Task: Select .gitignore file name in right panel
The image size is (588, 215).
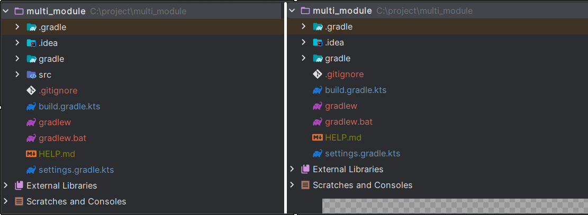Action: pos(345,74)
